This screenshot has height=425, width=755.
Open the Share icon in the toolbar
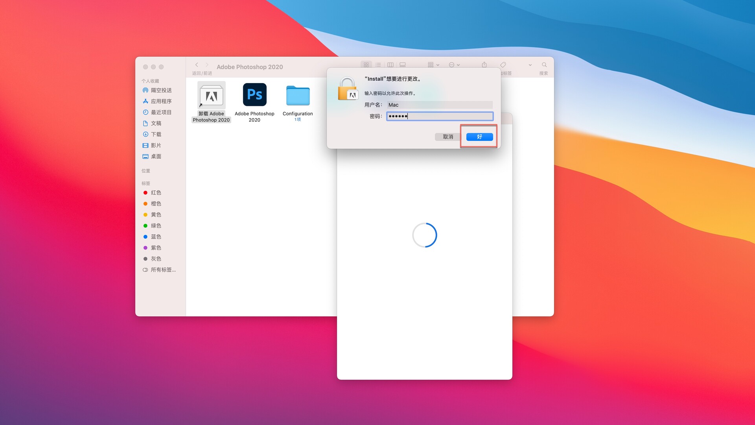tap(484, 65)
